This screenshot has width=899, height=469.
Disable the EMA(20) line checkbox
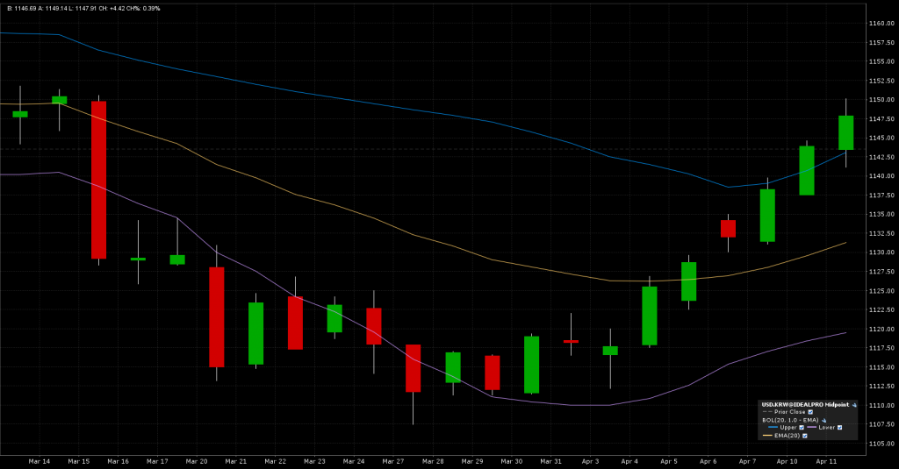[x=805, y=436]
